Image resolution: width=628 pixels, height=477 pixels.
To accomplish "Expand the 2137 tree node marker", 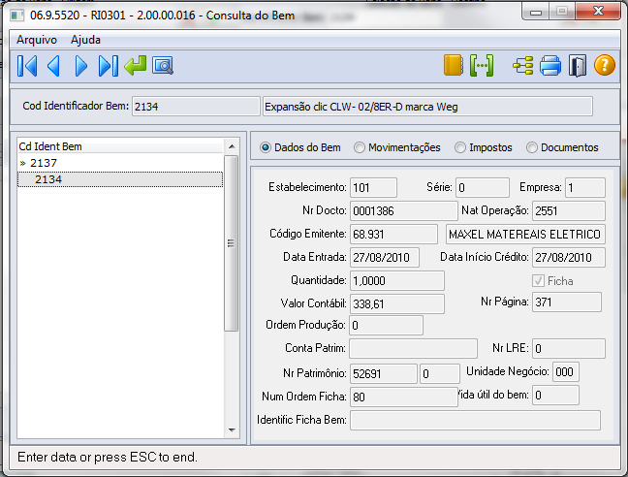I will [23, 164].
